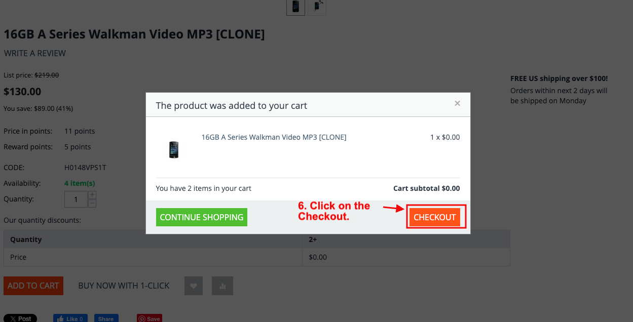Choose BUY NOW WITH 1-CLICK

click(124, 286)
